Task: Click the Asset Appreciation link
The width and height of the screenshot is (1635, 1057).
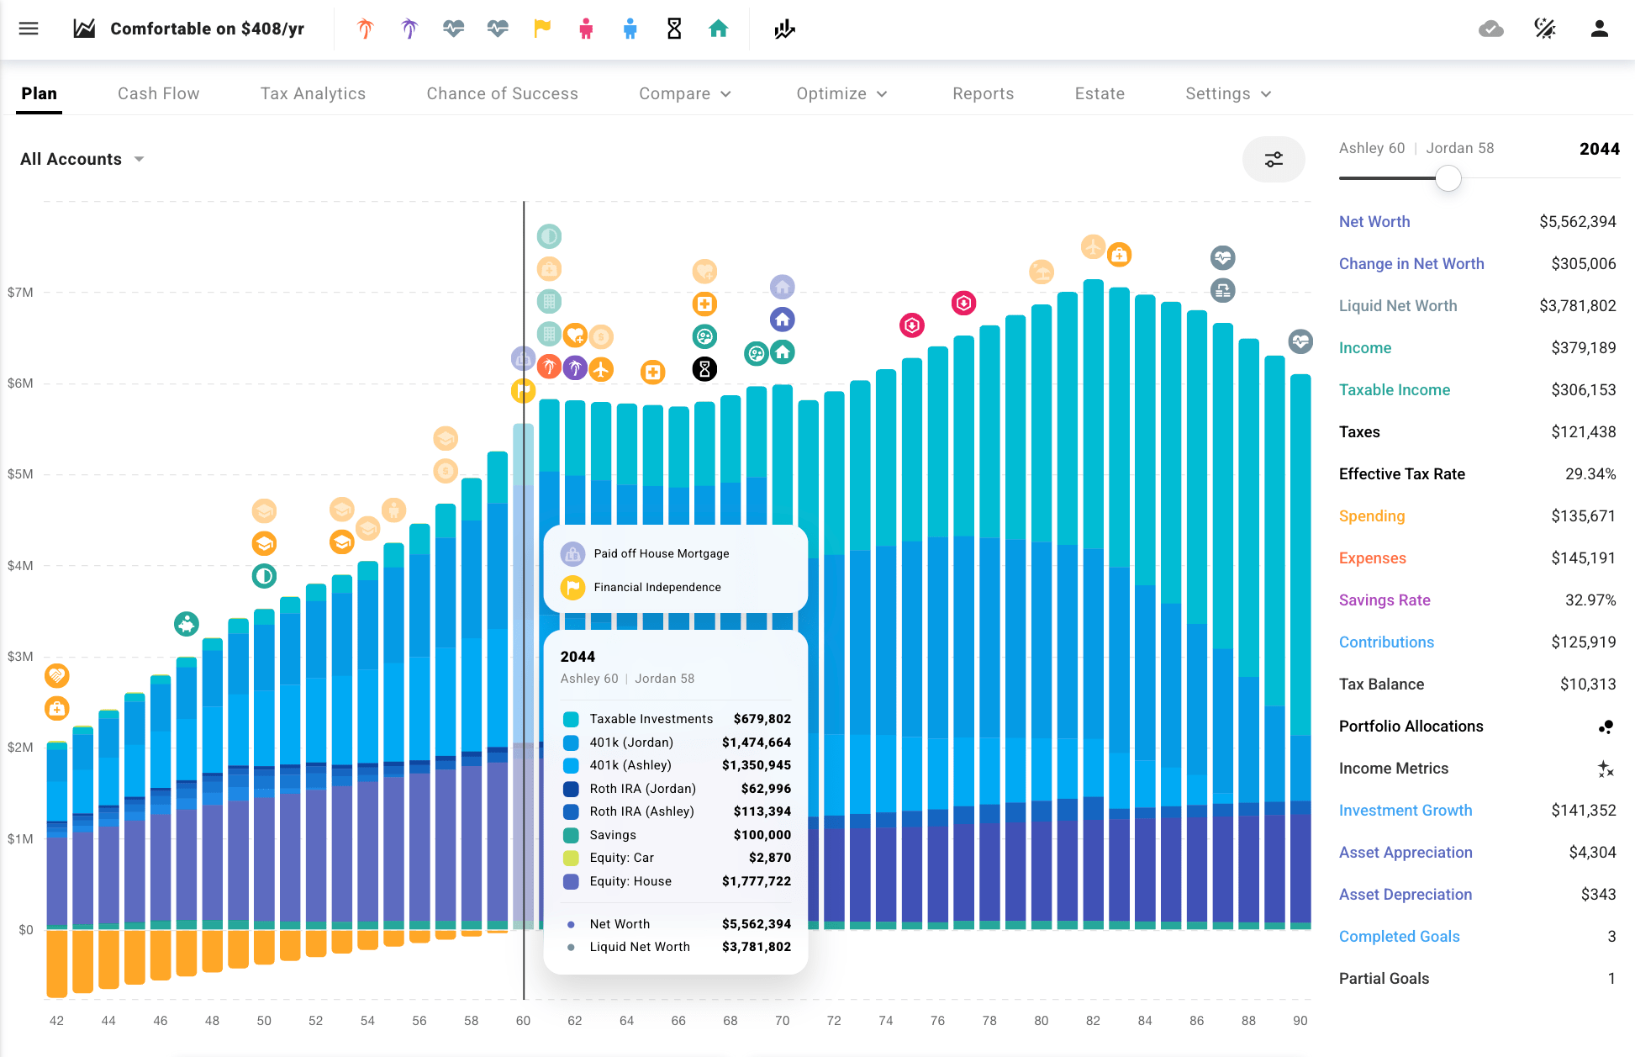Action: tap(1406, 853)
